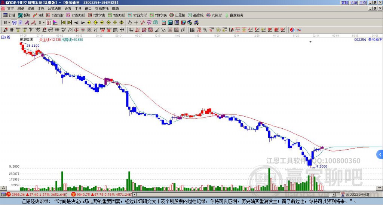Click the black left-arrow move icon

coord(76,23)
